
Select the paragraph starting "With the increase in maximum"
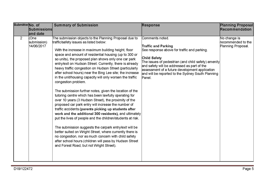click(x=96, y=66)
